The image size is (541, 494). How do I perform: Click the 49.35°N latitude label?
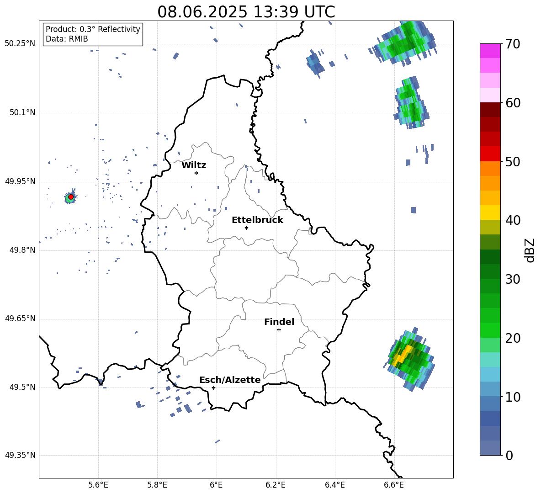[x=20, y=455]
